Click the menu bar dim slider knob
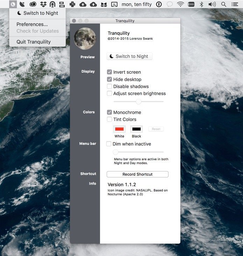The width and height of the screenshot is (243, 256). [116, 152]
